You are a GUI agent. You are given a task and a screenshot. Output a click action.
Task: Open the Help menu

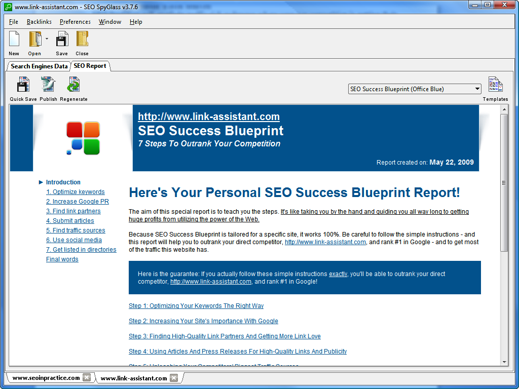pyautogui.click(x=136, y=22)
